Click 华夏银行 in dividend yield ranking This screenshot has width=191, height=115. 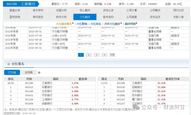point(47,87)
